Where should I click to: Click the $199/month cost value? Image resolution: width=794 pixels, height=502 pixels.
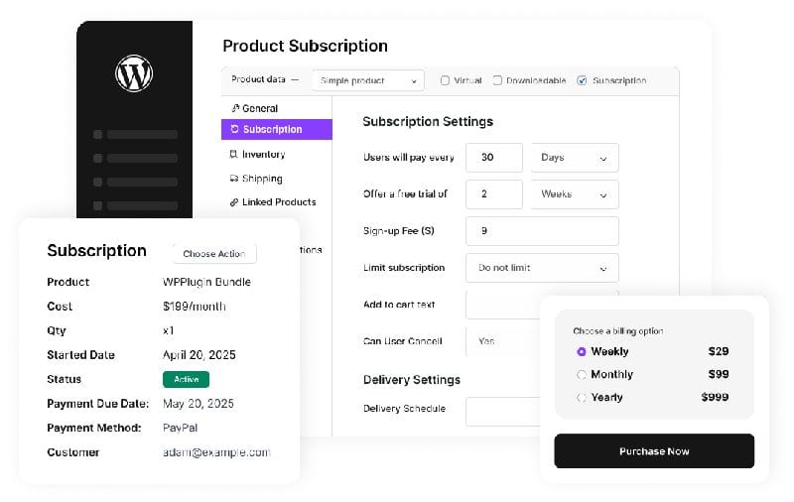click(x=195, y=307)
